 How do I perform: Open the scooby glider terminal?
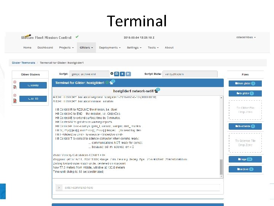[33, 85]
